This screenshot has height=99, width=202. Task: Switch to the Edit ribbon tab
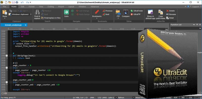pos(22,7)
